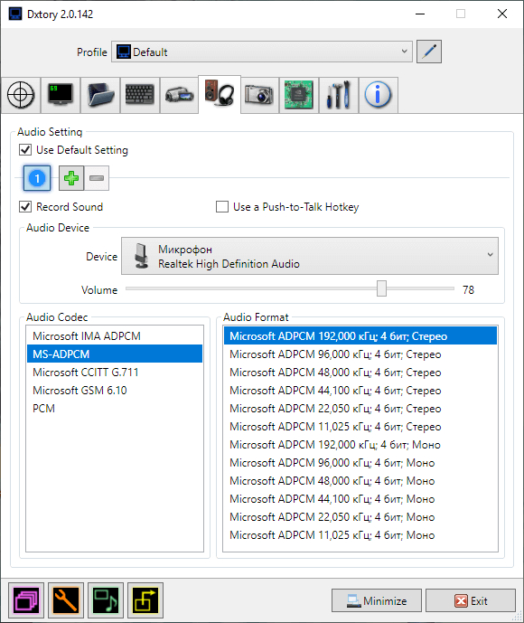The image size is (524, 623).
Task: Toggle Use Default Setting checkbox
Action: pos(25,150)
